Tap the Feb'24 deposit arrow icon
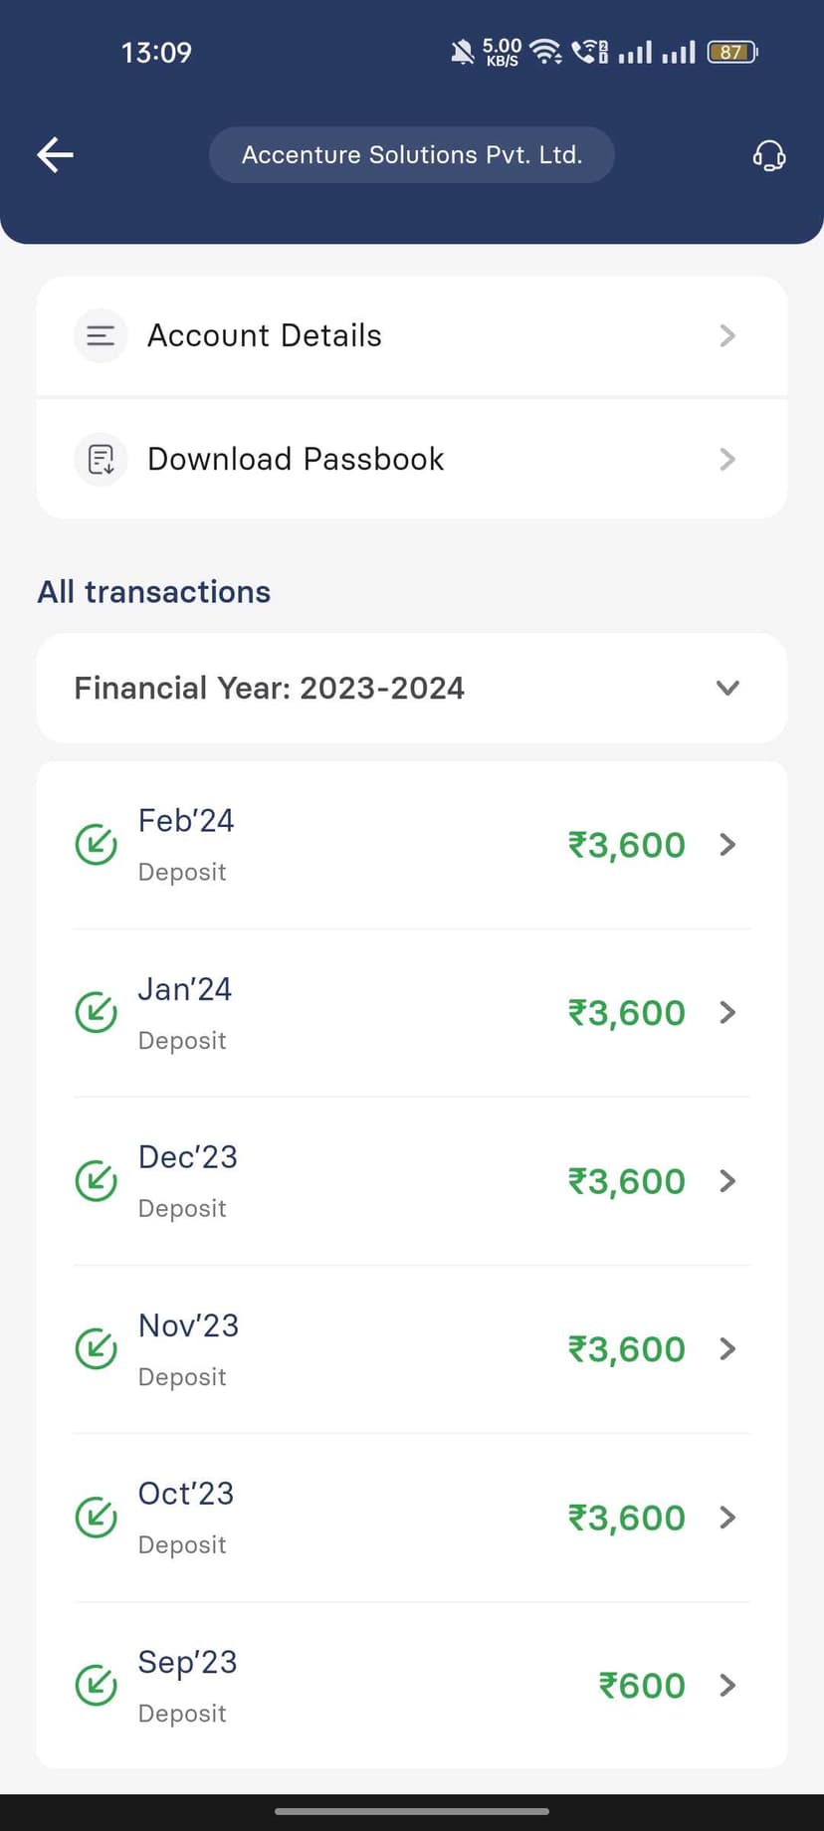Viewport: 824px width, 1831px height. (97, 845)
